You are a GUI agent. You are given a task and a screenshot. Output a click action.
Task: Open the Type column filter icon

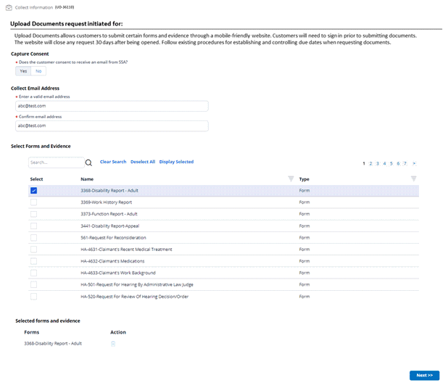414,178
